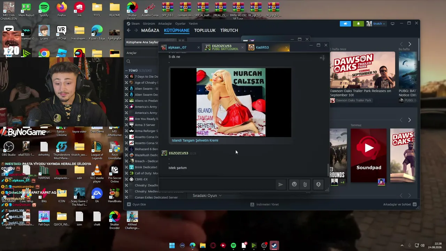Open Spotify from the taskbar
446x251 pixels.
[233, 245]
